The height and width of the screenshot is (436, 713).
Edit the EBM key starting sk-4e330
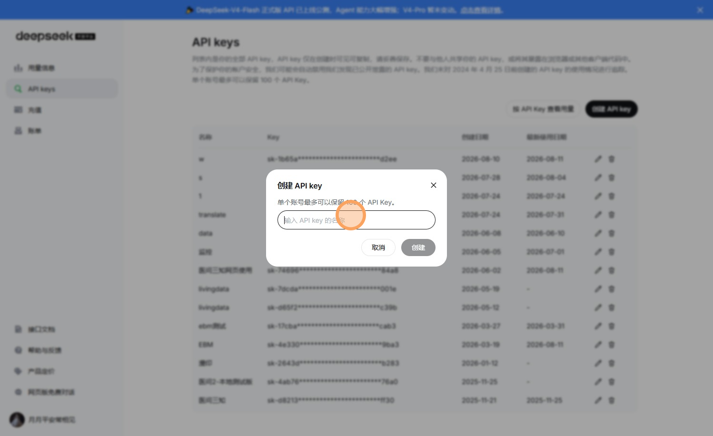pyautogui.click(x=598, y=345)
